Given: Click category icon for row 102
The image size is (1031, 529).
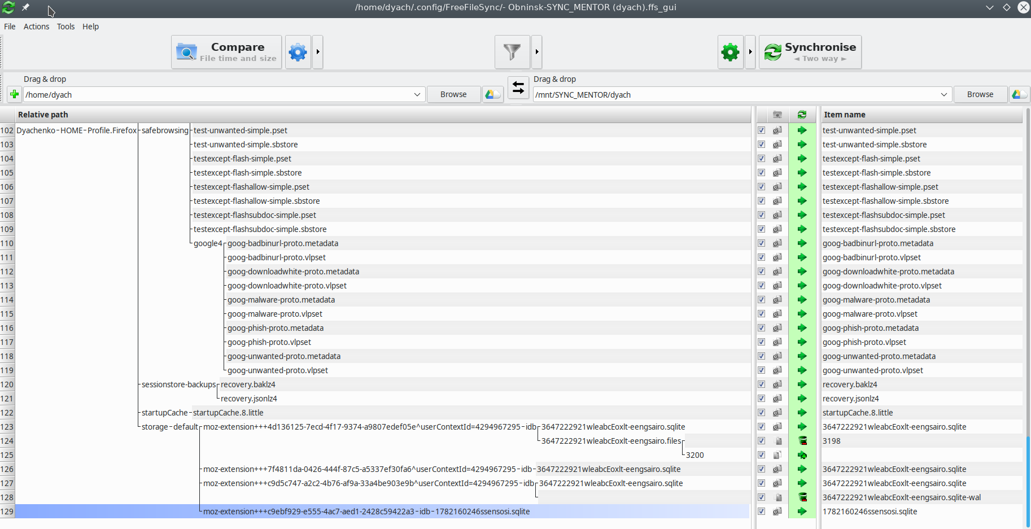Looking at the screenshot, I should coord(777,130).
